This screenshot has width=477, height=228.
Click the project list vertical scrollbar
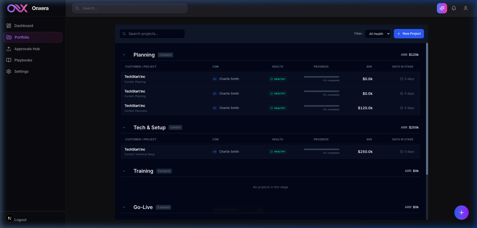click(x=427, y=109)
